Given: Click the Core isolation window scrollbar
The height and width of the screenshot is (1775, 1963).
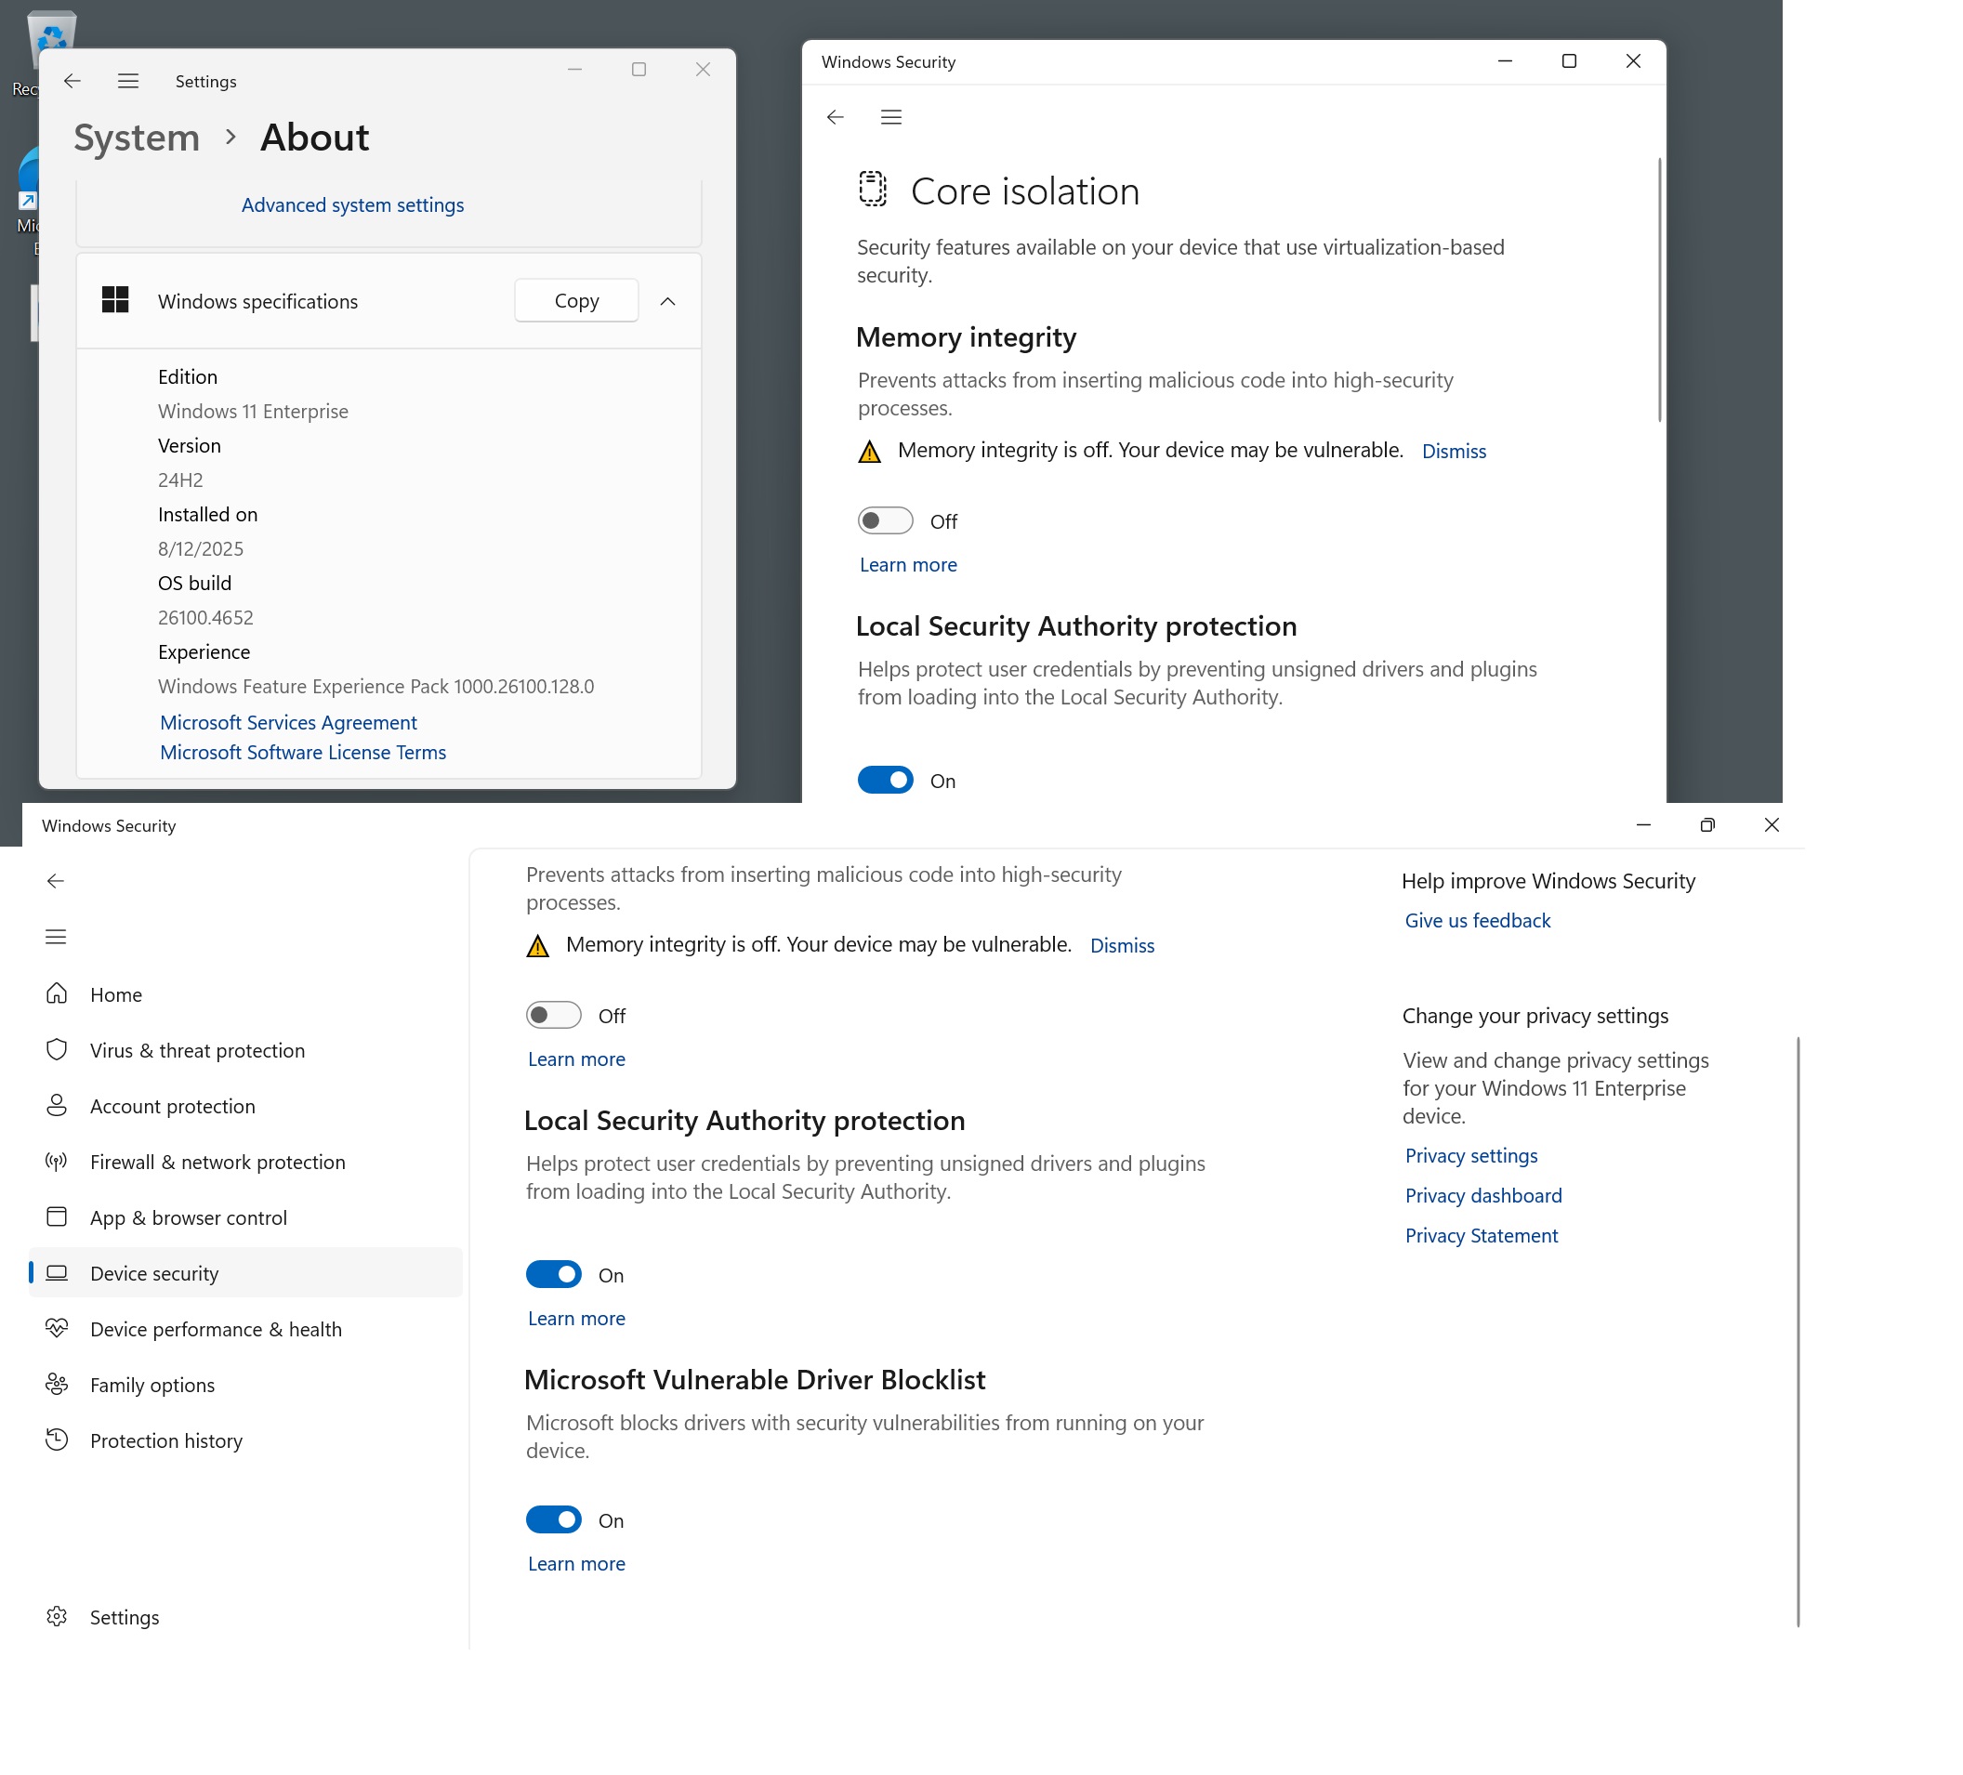Looking at the screenshot, I should pyautogui.click(x=1659, y=290).
